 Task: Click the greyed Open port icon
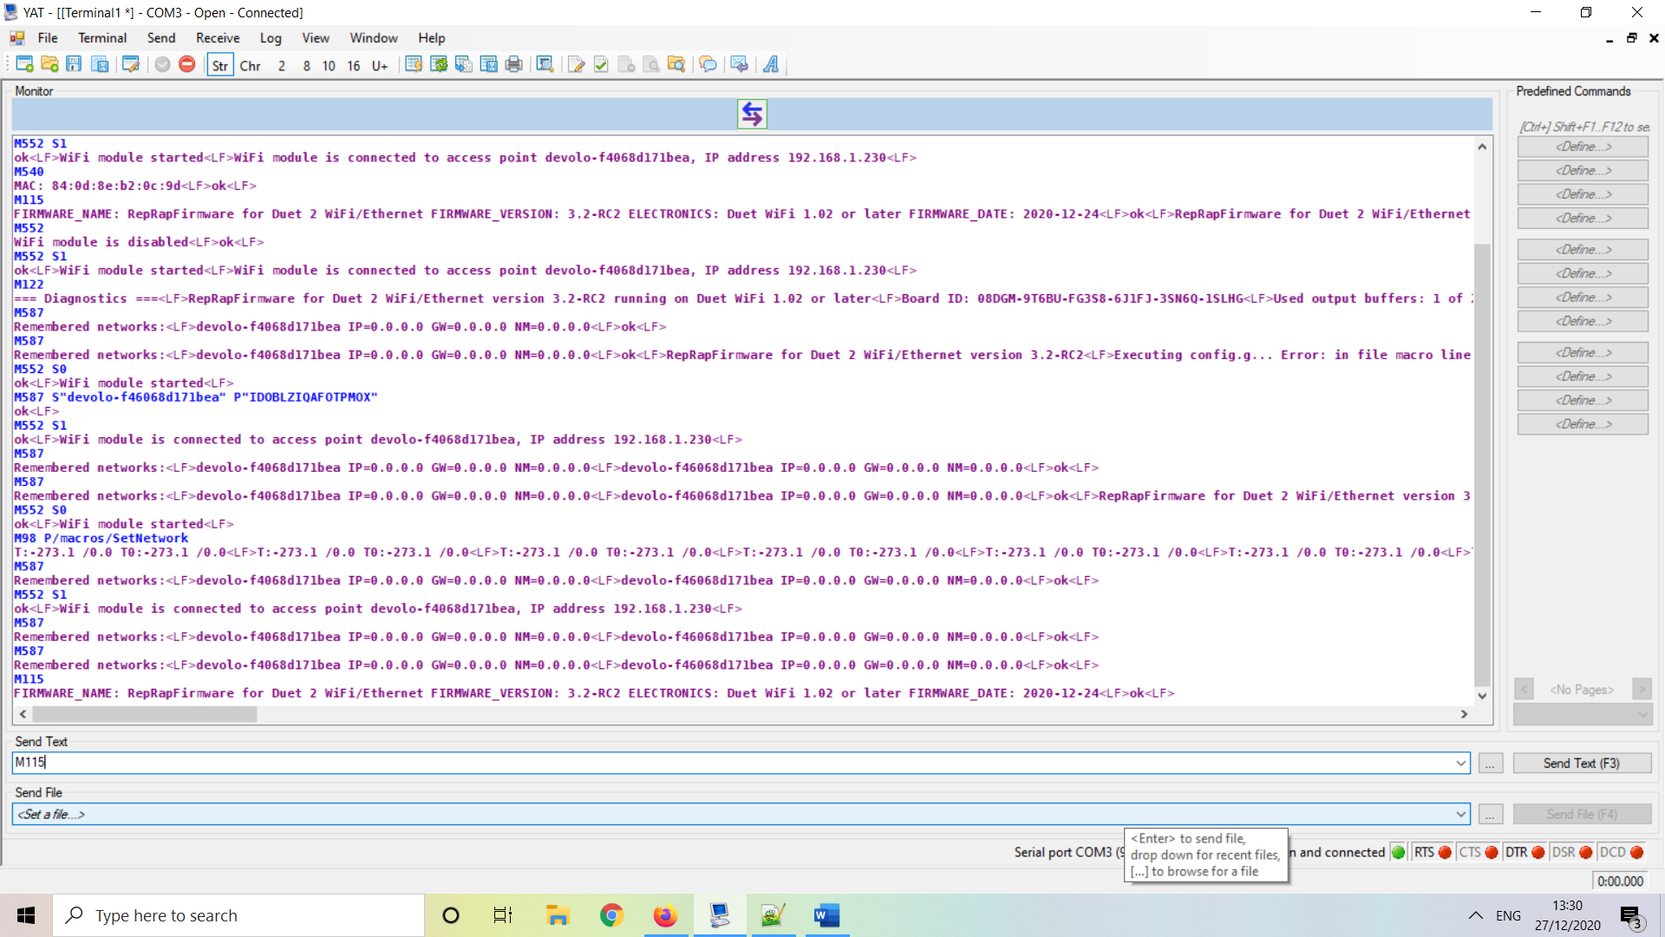162,65
